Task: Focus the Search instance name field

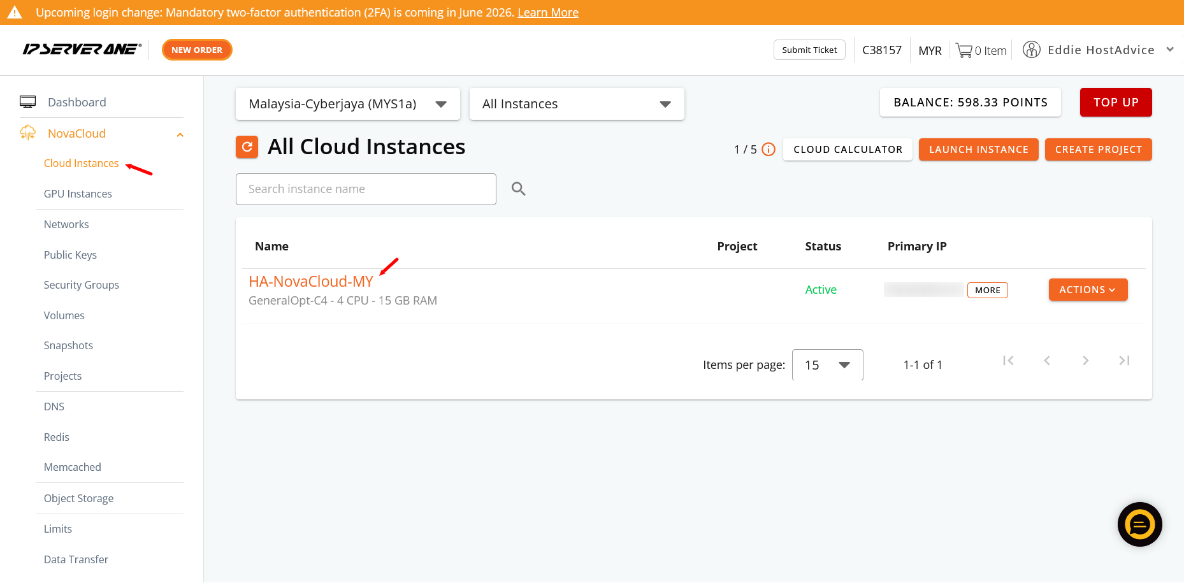Action: tap(366, 189)
